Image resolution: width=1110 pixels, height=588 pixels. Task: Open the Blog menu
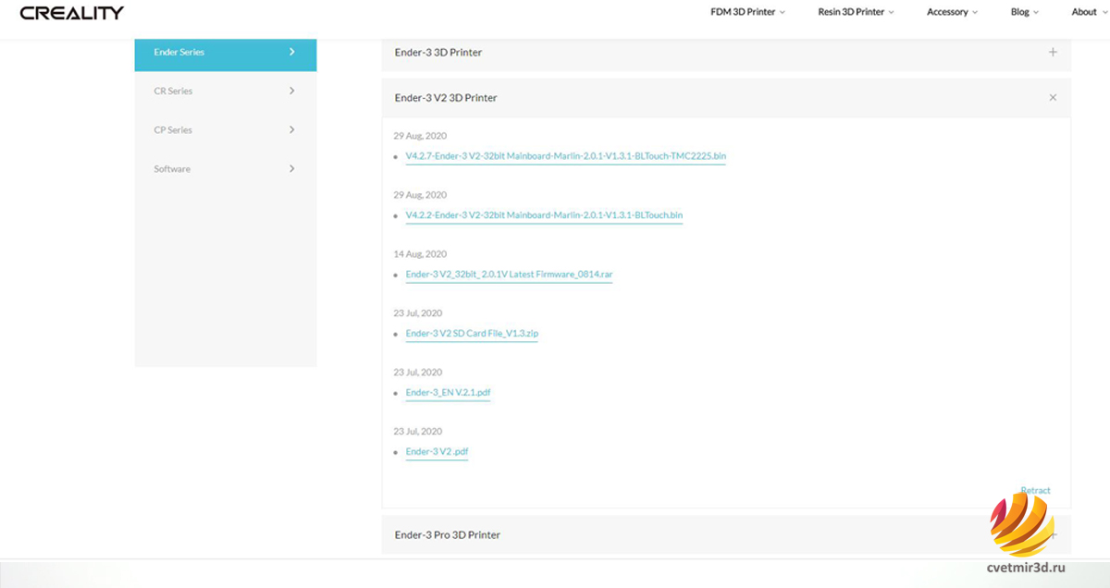1024,12
